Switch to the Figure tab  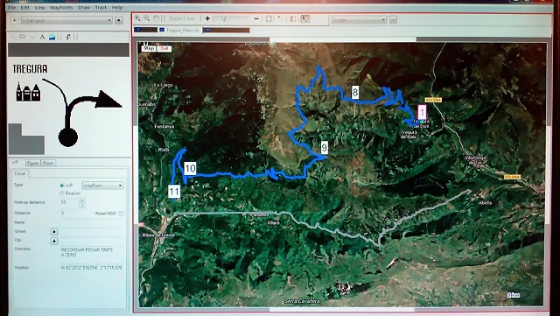pyautogui.click(x=32, y=163)
